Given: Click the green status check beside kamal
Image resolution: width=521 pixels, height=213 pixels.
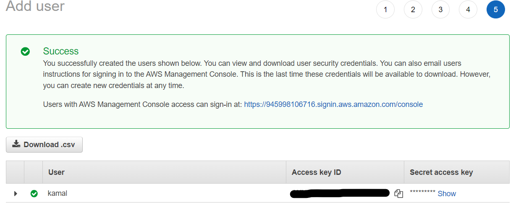Looking at the screenshot, I should pos(34,194).
